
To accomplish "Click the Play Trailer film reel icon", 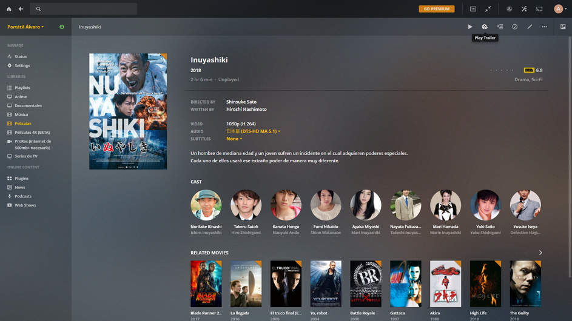I will pos(485,27).
